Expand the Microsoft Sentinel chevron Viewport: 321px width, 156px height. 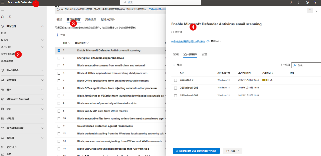point(42,99)
